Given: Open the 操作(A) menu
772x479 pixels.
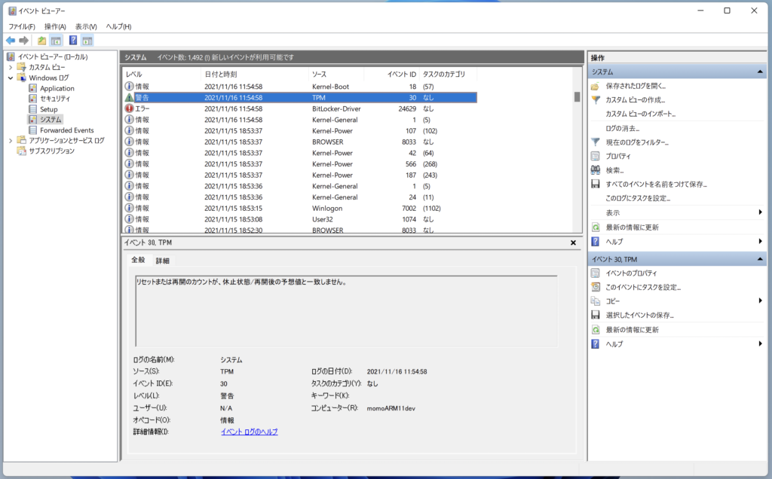Looking at the screenshot, I should 55,26.
